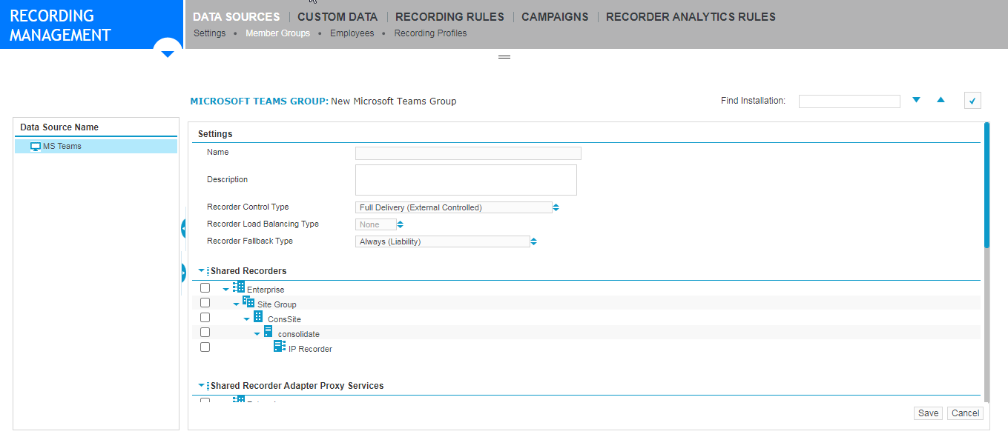
Task: Collapse the Shared Recorders section
Action: (202, 271)
